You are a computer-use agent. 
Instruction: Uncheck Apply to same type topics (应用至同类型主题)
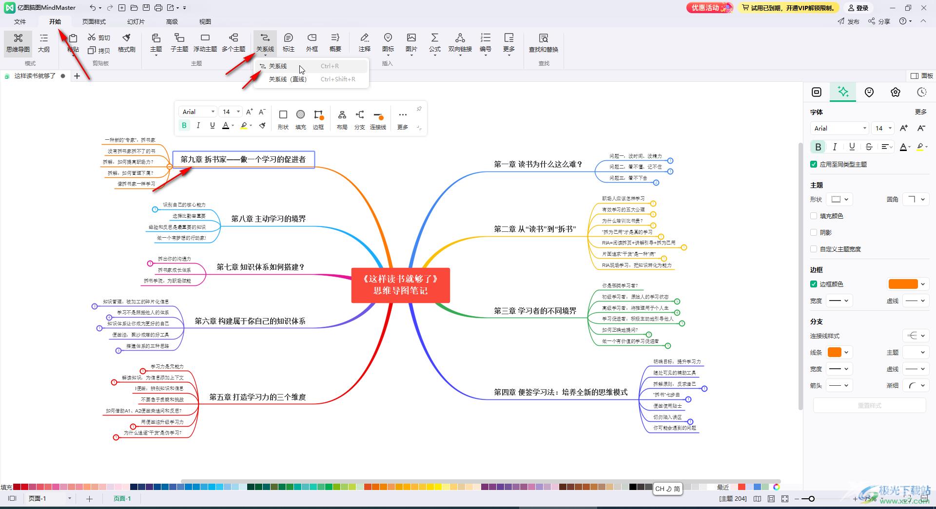814,164
